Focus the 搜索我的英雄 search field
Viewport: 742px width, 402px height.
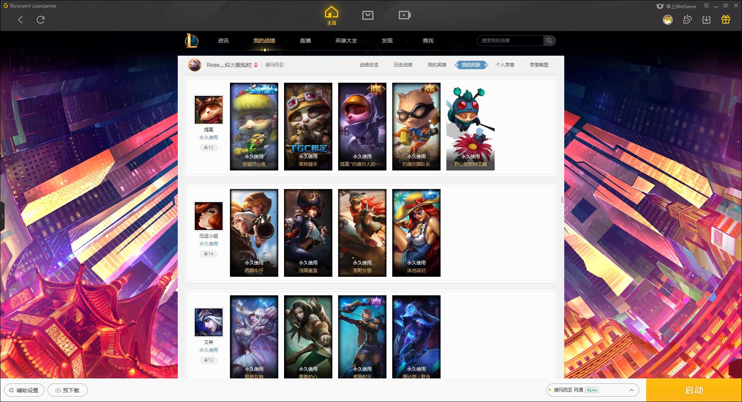(511, 41)
